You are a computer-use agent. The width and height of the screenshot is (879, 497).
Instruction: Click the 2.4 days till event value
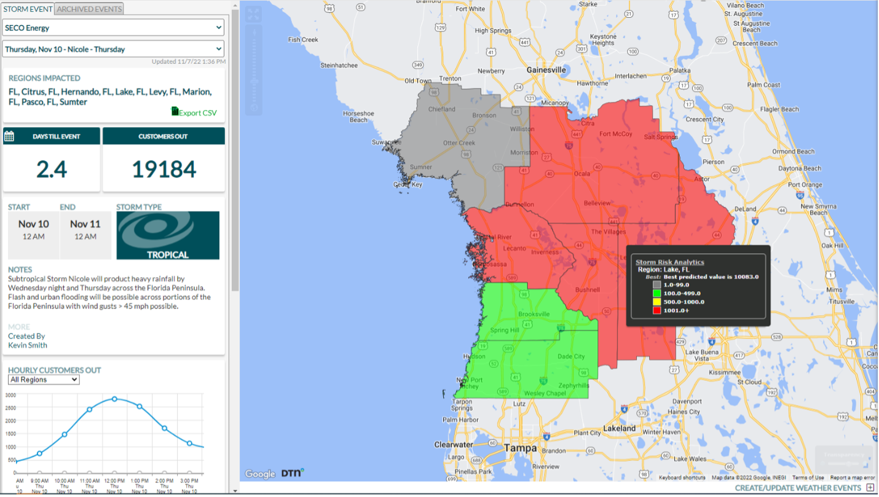[x=52, y=169]
